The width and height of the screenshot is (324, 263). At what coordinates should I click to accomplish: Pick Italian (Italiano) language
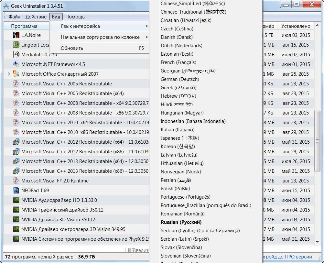[178, 130]
